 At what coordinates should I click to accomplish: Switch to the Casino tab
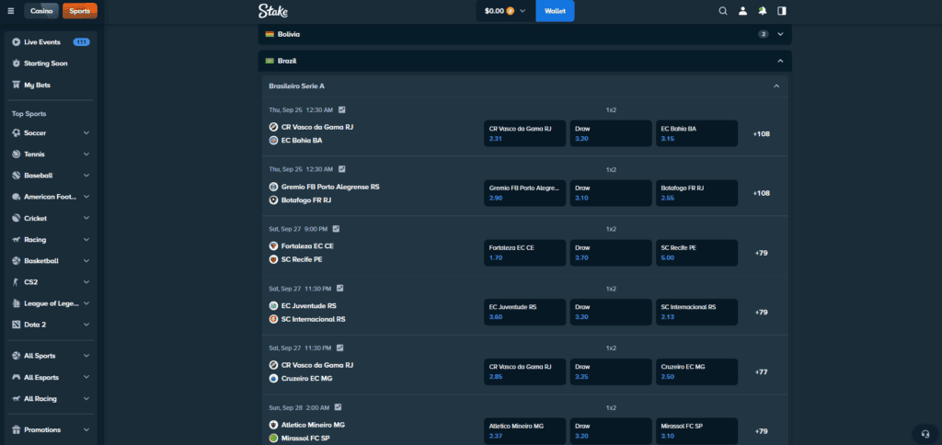tap(40, 11)
